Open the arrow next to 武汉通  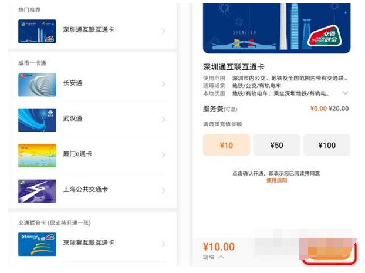[163, 120]
